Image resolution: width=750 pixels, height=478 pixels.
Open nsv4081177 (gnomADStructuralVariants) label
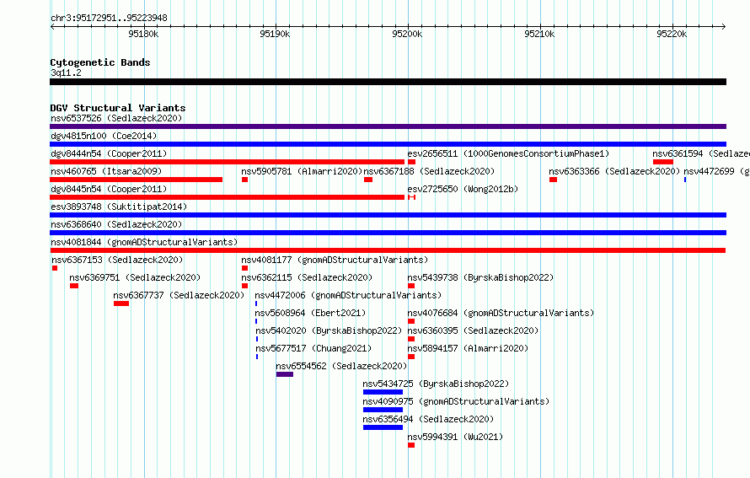[x=335, y=260]
